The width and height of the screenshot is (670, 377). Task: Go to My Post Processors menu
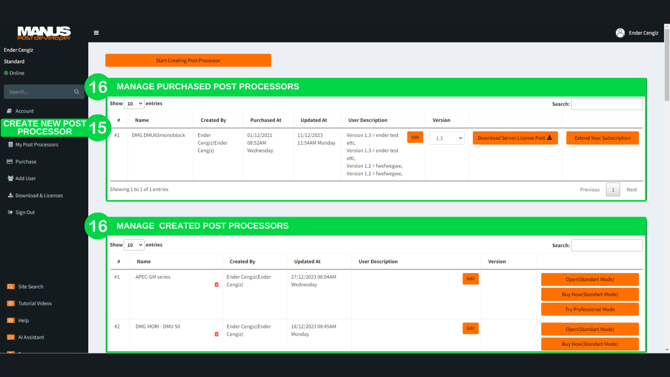(36, 145)
